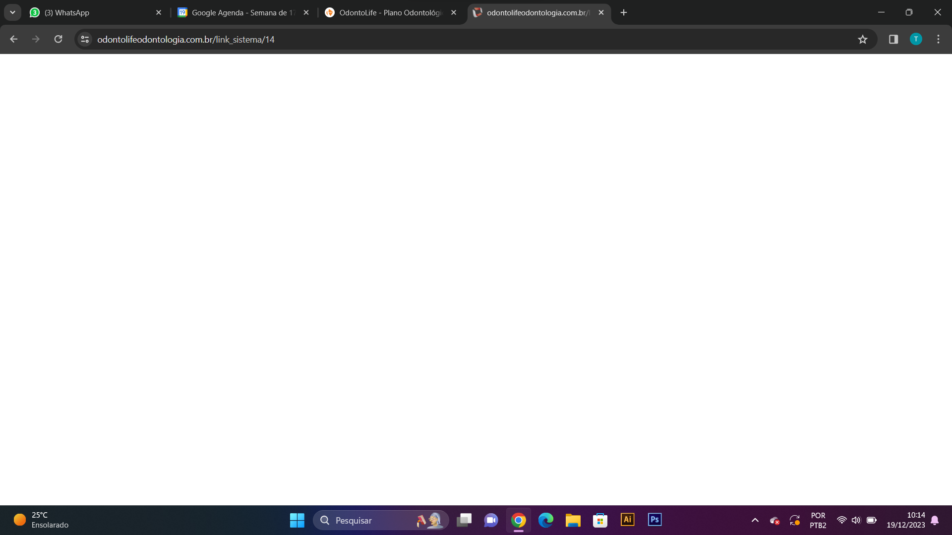
Task: Switch to OdontoLife Plano Odontológico tab
Action: pyautogui.click(x=387, y=12)
